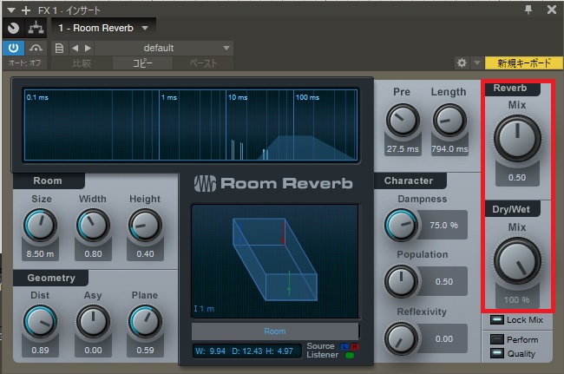The image size is (564, 374).
Task: Adjust the Dampness knob
Action: pos(401,225)
